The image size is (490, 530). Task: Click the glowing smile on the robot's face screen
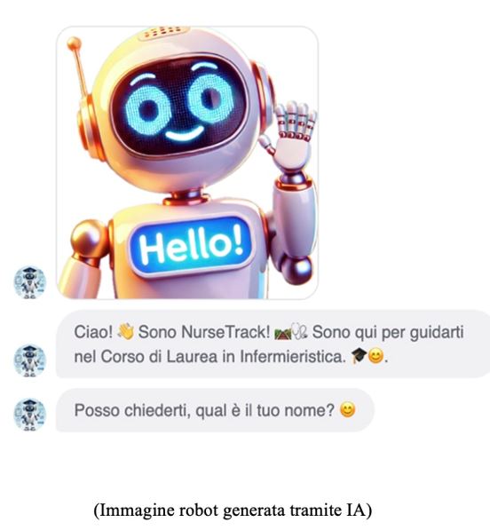[184, 134]
